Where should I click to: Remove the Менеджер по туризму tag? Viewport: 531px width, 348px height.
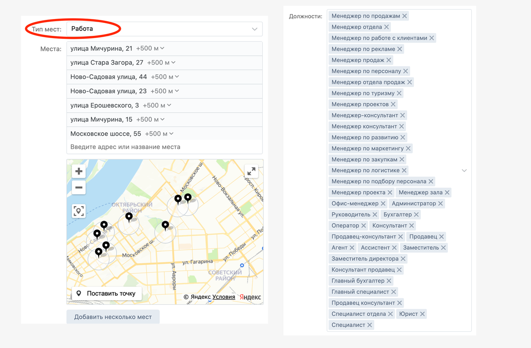(x=399, y=93)
